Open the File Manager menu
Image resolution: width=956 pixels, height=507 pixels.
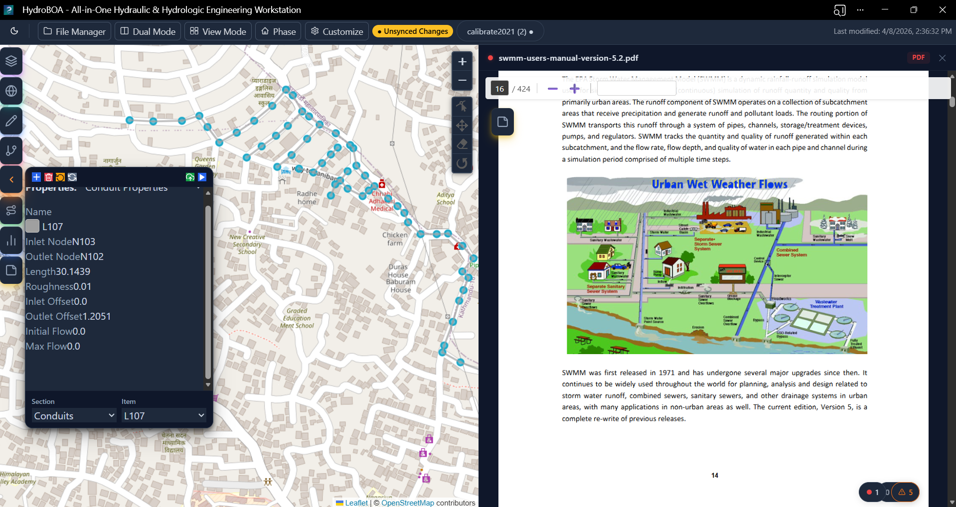(75, 31)
